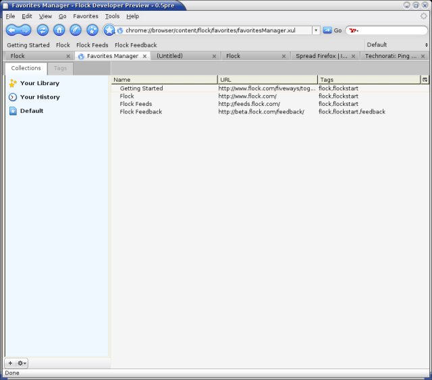This screenshot has width=432, height=380.
Task: Close the Spread Firefox tab
Action: click(x=353, y=56)
